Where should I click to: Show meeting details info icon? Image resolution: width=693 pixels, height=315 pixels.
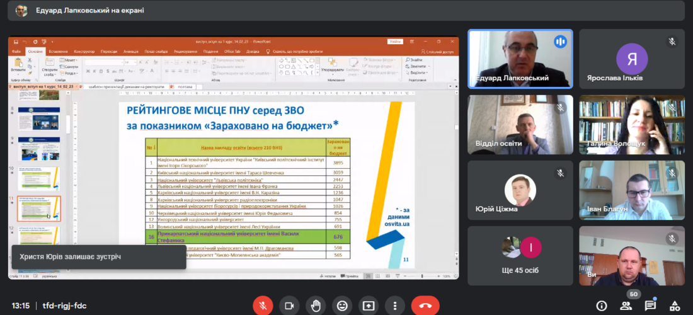coord(602,306)
